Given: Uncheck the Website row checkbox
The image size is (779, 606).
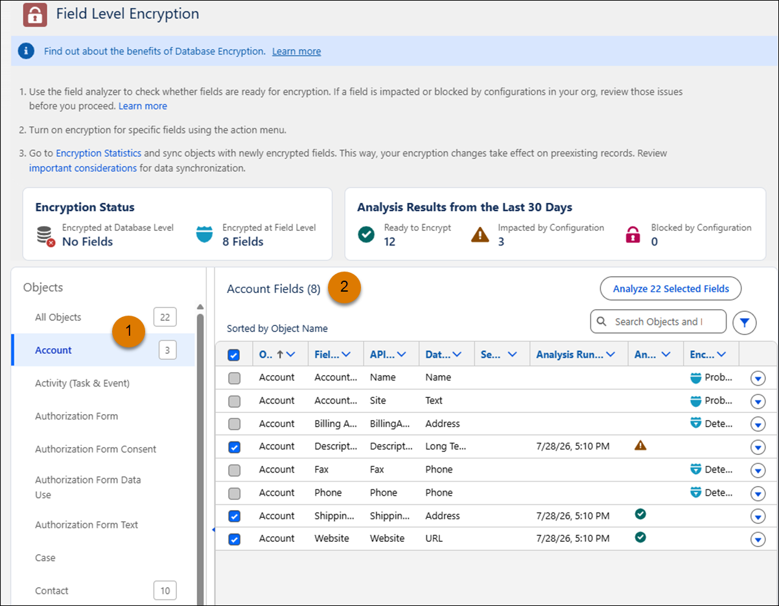Looking at the screenshot, I should (x=234, y=539).
